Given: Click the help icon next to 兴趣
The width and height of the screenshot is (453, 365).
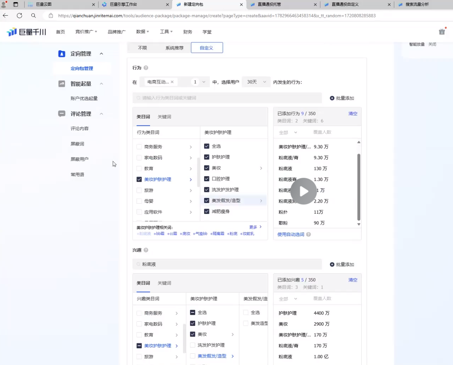Looking at the screenshot, I should click(146, 250).
